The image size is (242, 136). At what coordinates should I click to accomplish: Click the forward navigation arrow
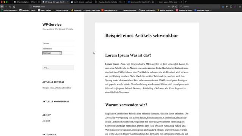(x=6, y=7)
